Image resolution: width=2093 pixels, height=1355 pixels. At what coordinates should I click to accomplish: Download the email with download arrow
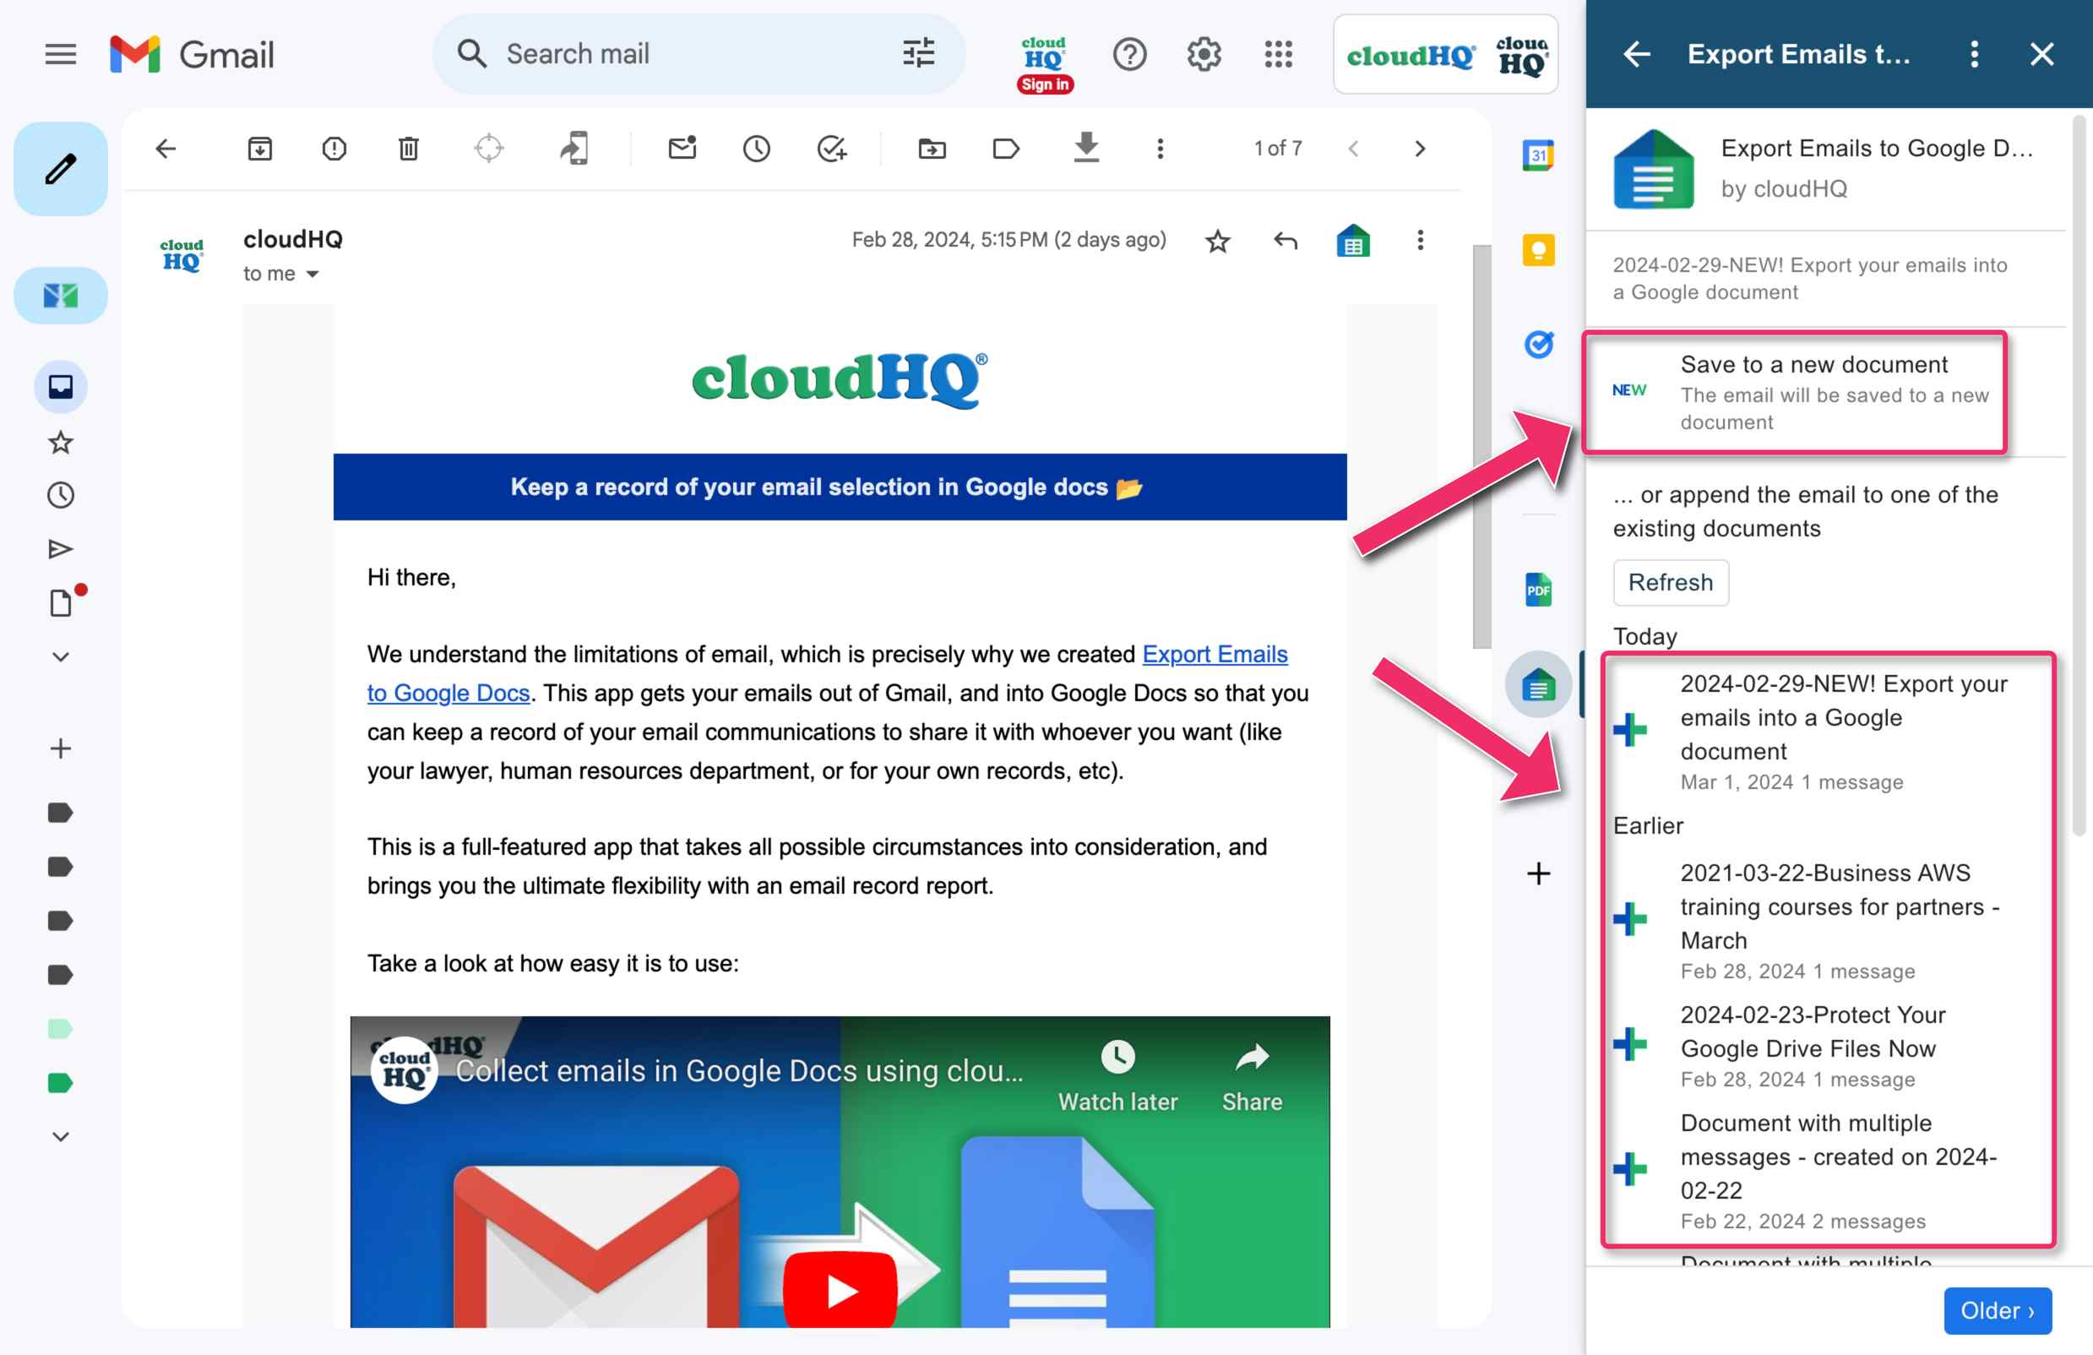pyautogui.click(x=1086, y=147)
